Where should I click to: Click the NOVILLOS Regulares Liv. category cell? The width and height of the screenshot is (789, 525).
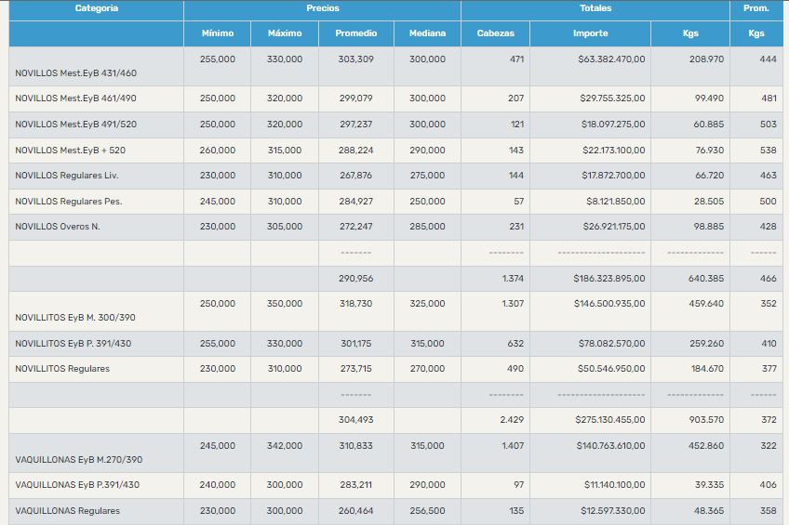point(67,176)
